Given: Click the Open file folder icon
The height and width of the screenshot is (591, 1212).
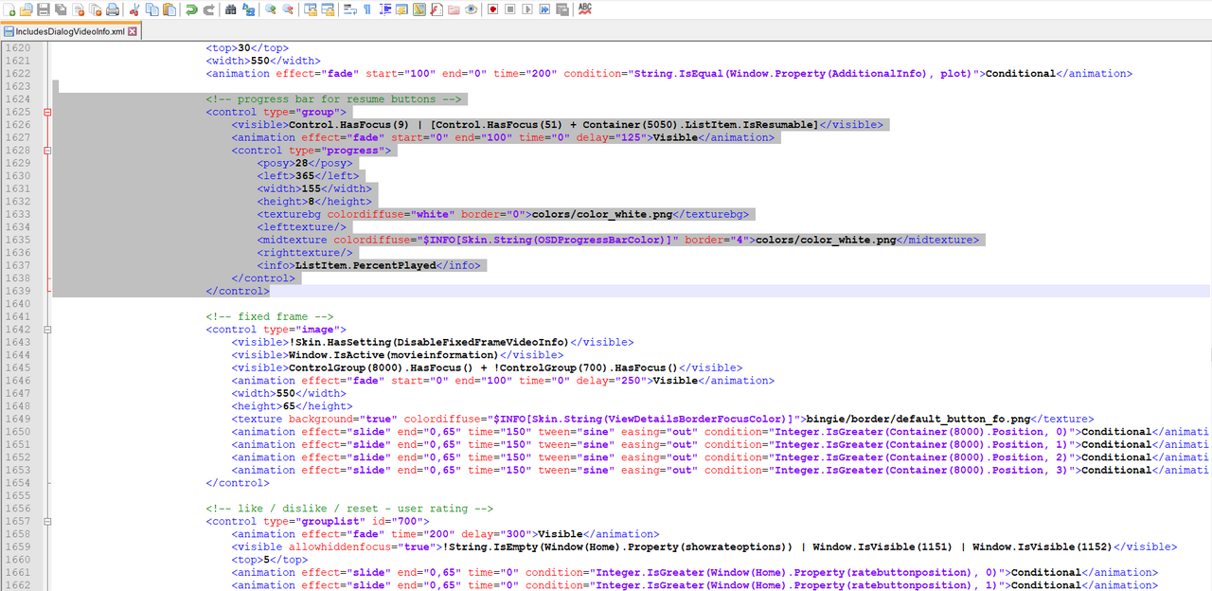Looking at the screenshot, I should tap(26, 9).
